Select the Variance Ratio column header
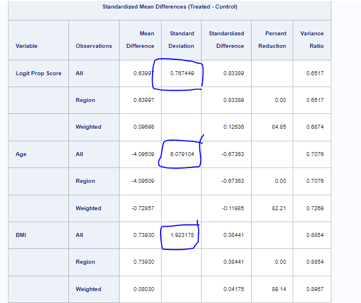The image size is (361, 303). coord(311,40)
